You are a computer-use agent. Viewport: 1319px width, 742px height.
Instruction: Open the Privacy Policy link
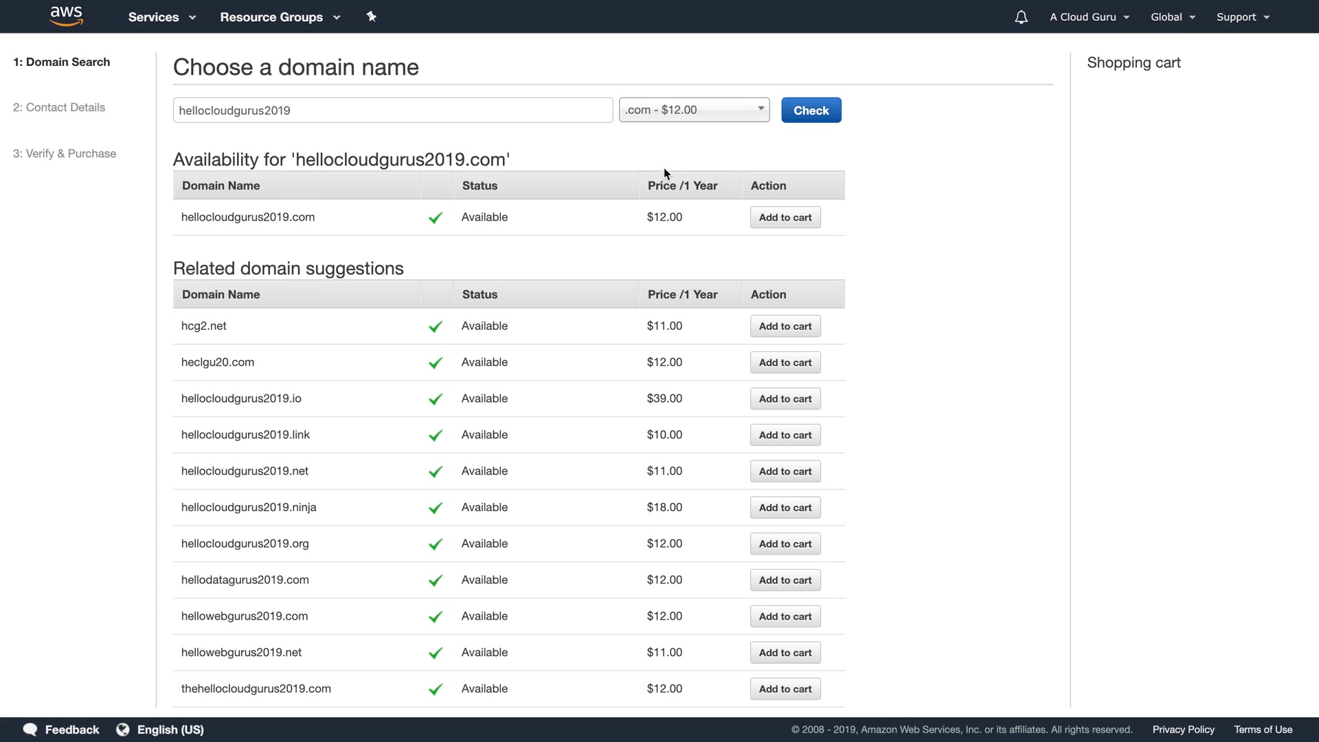[x=1183, y=730]
